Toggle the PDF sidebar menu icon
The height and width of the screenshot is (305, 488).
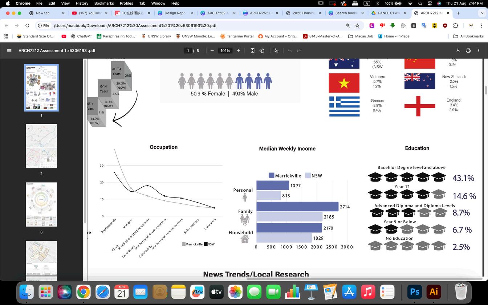coord(9,50)
